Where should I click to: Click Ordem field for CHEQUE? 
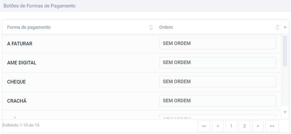(217, 82)
